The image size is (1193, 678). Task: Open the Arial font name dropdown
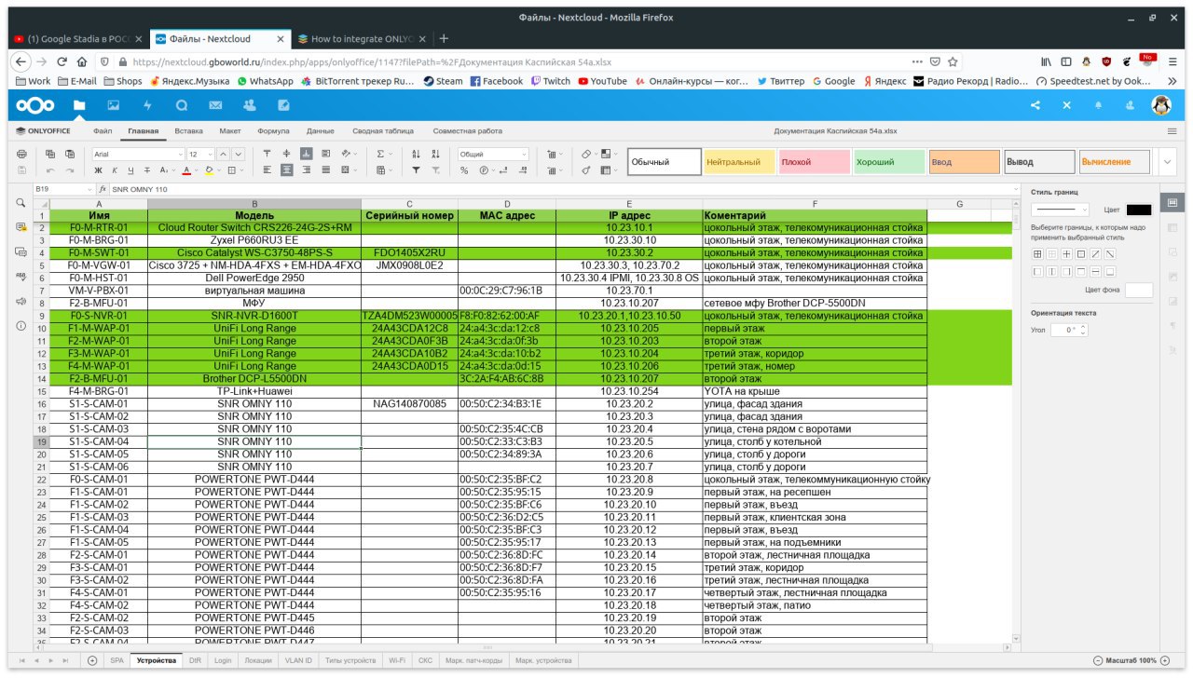[138, 154]
